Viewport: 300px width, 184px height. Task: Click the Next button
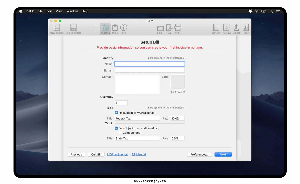click(223, 155)
